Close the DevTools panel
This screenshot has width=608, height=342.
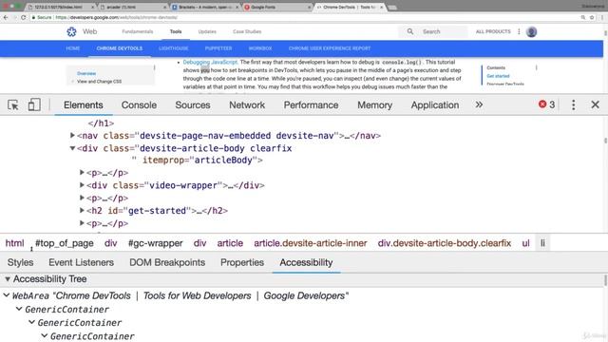click(596, 104)
